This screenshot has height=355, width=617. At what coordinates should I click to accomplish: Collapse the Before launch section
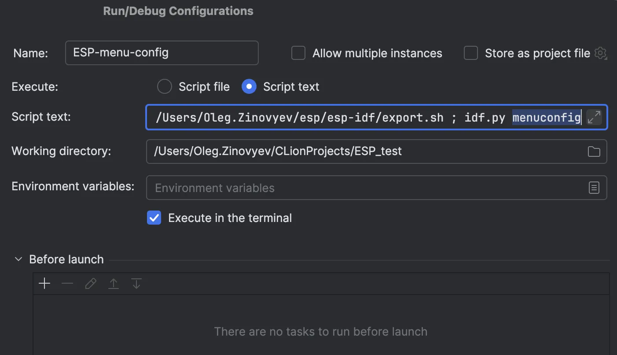tap(18, 259)
